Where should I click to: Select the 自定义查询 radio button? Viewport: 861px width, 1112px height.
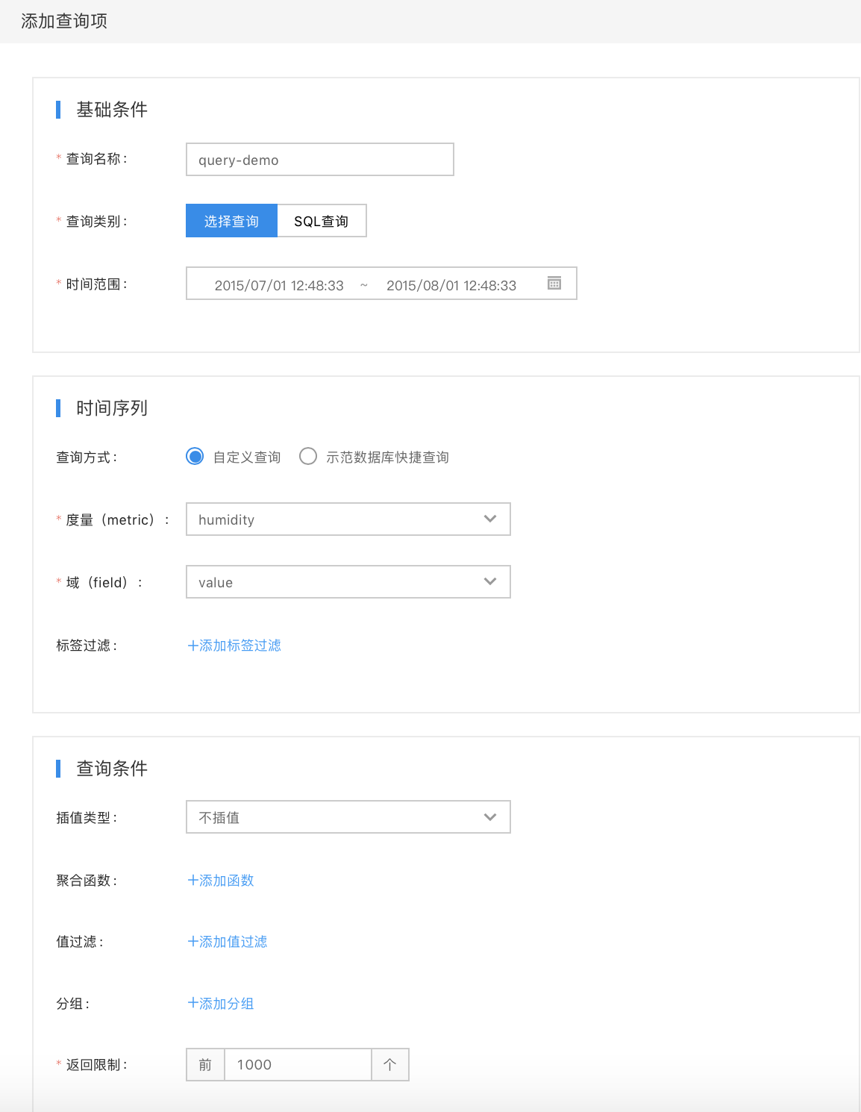click(195, 456)
